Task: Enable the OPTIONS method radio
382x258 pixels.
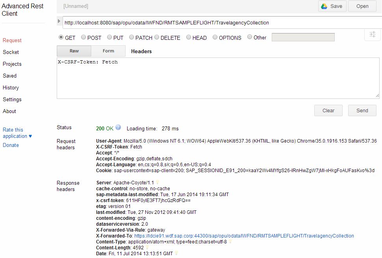Action: [215, 37]
